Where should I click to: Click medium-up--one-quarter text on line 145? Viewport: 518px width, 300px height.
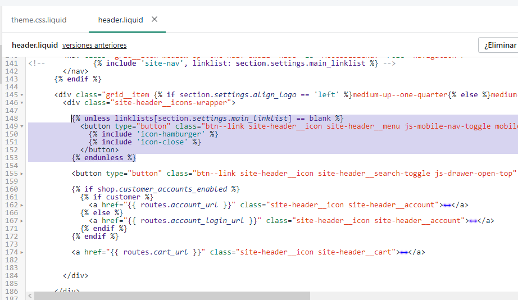(399, 95)
